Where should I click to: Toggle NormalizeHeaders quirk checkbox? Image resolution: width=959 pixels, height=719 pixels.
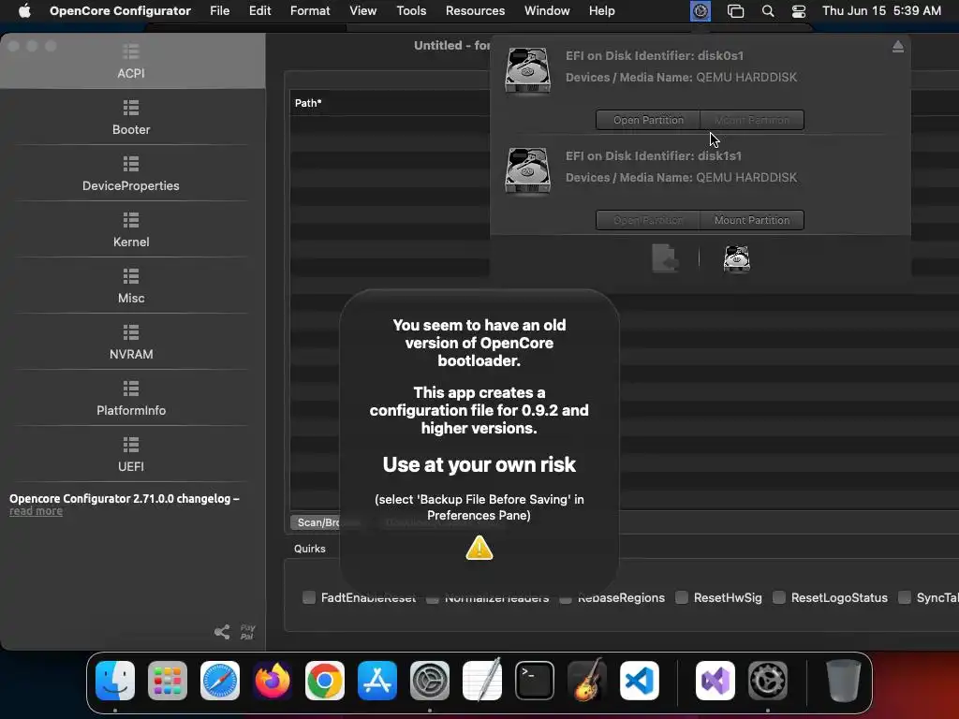click(x=432, y=598)
